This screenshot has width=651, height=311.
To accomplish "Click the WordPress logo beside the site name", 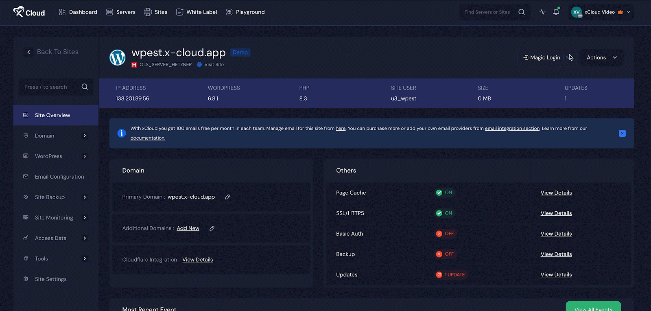I will point(118,57).
